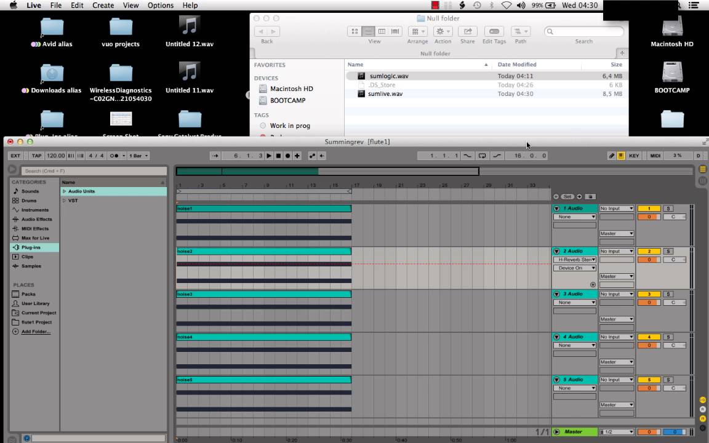
Task: Open the File menu
Action: click(x=56, y=6)
